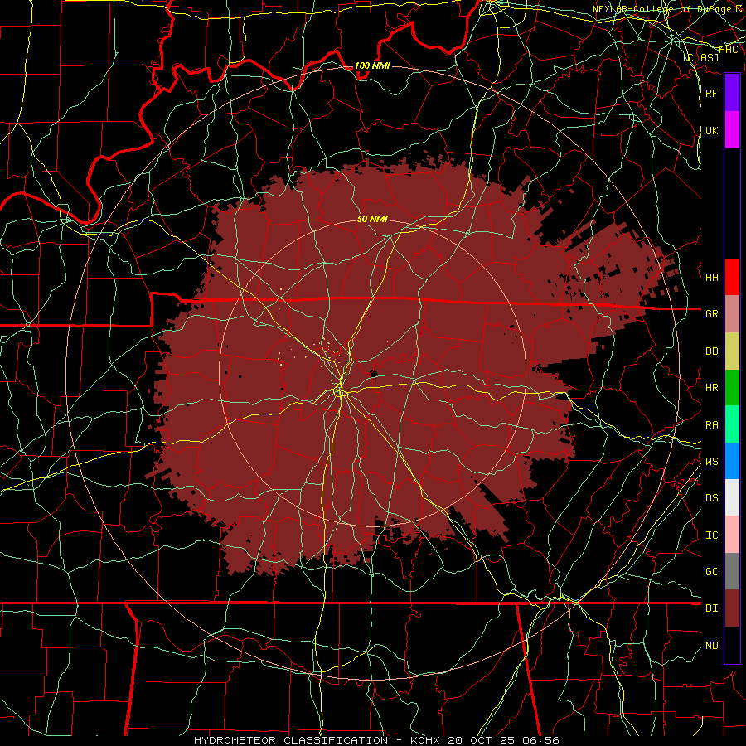Click the IC light pink legend swatch

[732, 535]
